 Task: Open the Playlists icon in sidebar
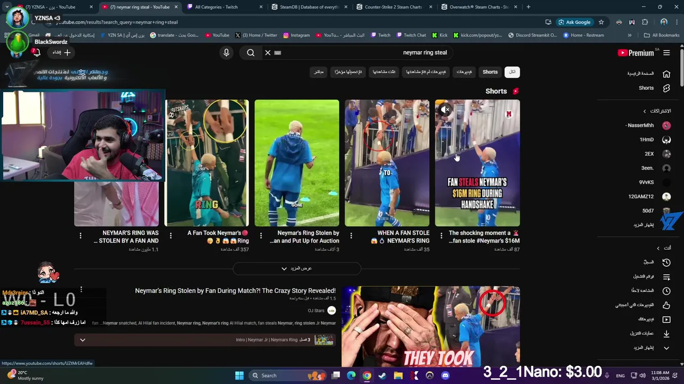pos(666,277)
